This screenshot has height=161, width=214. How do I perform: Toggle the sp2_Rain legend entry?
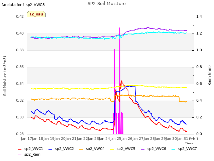coord(29,154)
